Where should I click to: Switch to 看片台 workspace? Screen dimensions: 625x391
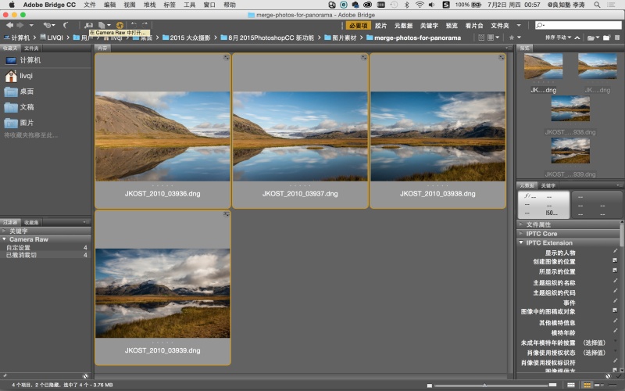tap(474, 26)
